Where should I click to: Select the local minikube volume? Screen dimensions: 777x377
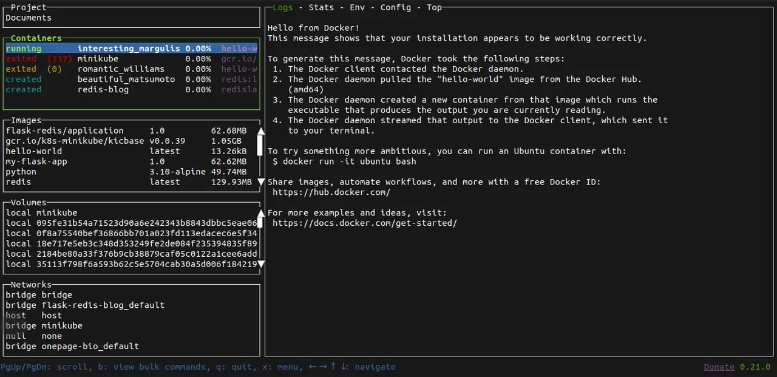click(x=42, y=213)
